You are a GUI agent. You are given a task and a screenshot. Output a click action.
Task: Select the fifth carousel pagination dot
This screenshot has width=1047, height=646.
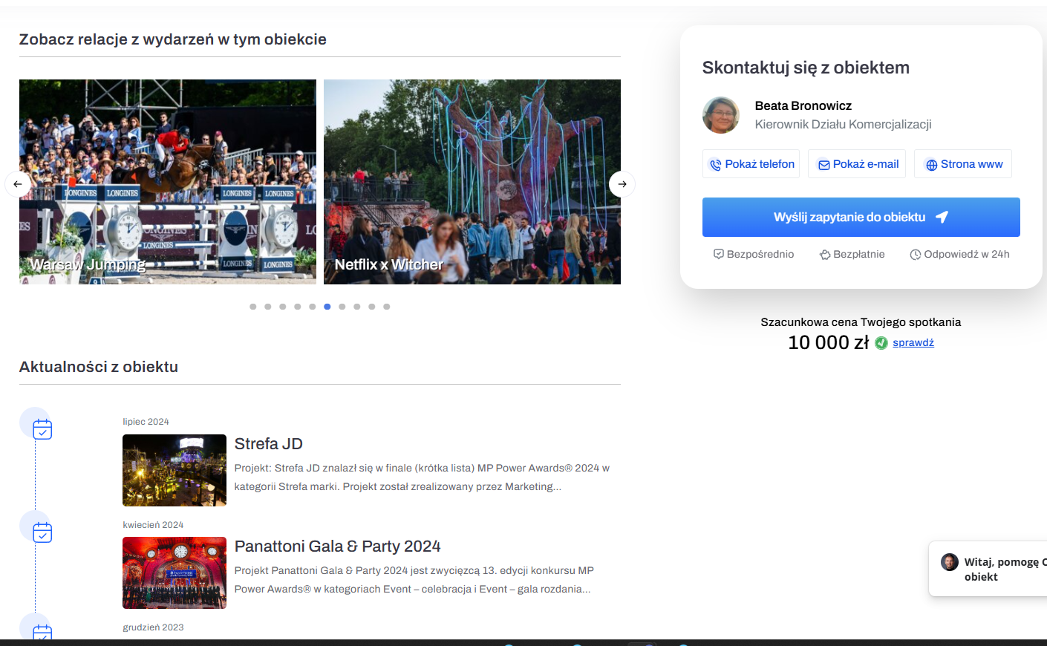click(313, 307)
